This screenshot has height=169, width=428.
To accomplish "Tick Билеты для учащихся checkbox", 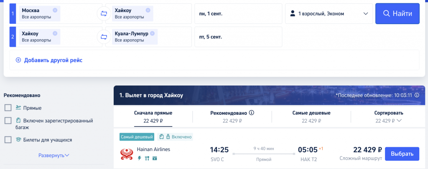I will coord(8,140).
